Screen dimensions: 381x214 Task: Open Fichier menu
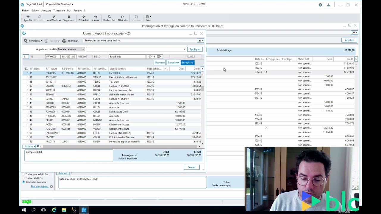[x=26, y=10]
